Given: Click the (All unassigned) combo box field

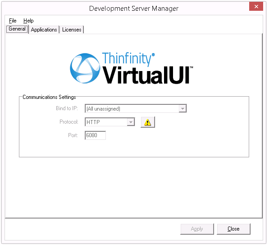Looking at the screenshot, I should pos(136,108).
